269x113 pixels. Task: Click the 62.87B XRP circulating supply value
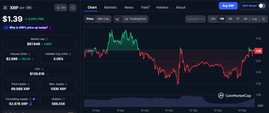18,104
